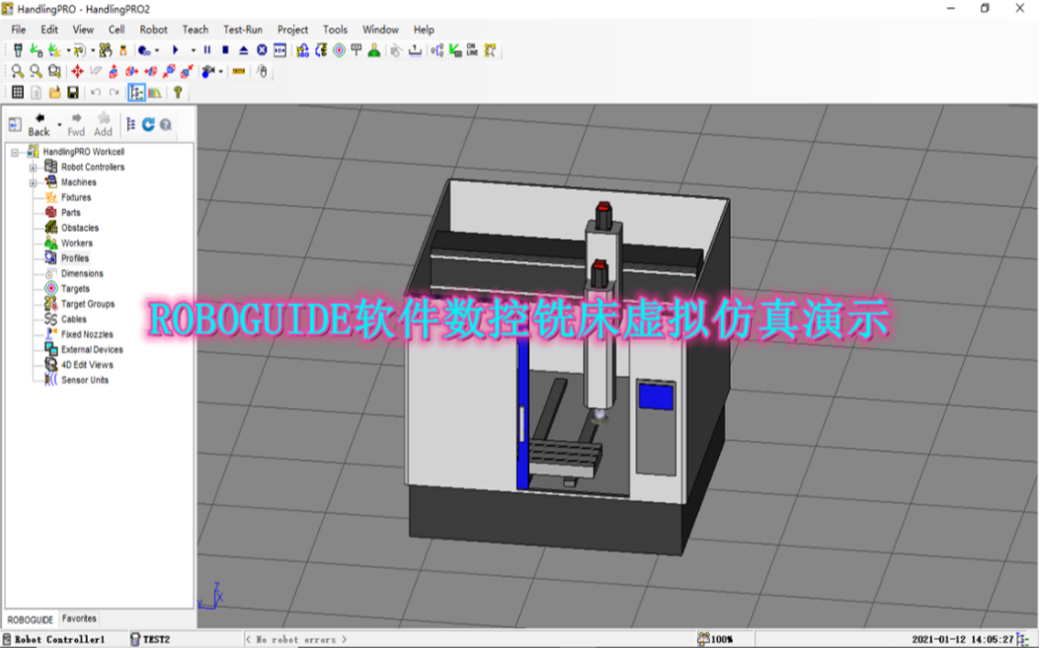Screen dimensions: 1040x648
Task: Toggle the grid display icon
Action: [19, 92]
